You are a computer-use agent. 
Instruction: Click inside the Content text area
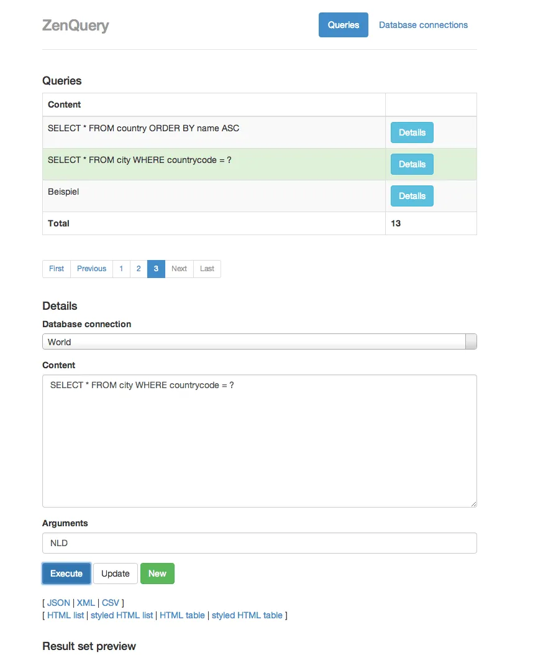(x=259, y=441)
